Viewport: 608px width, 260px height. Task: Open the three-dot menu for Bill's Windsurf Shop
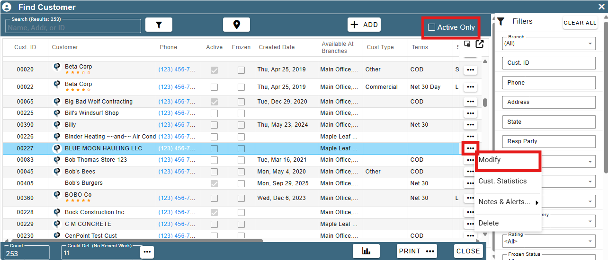(x=470, y=113)
